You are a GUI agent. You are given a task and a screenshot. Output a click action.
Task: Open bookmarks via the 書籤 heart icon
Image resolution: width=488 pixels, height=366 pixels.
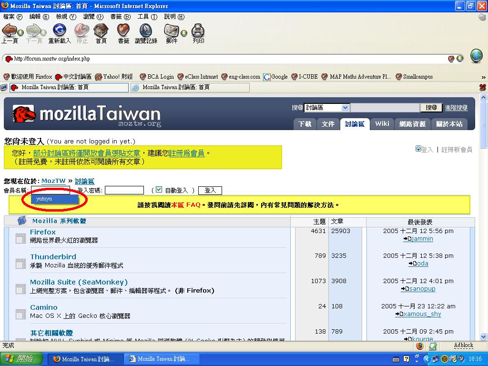click(x=123, y=30)
